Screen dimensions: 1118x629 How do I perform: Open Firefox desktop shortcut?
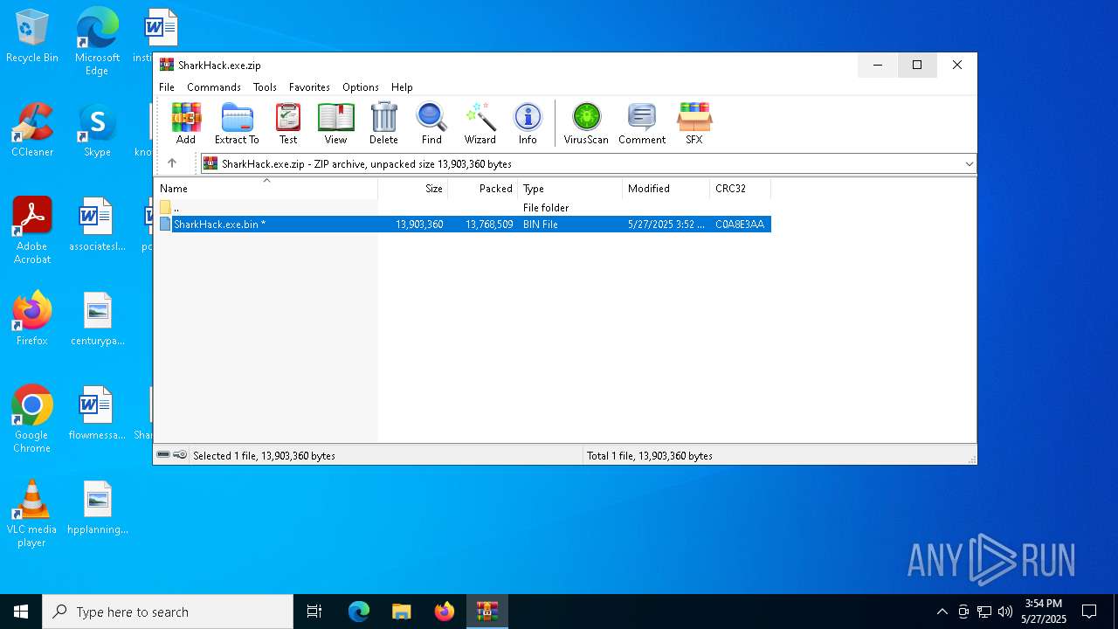tap(32, 320)
